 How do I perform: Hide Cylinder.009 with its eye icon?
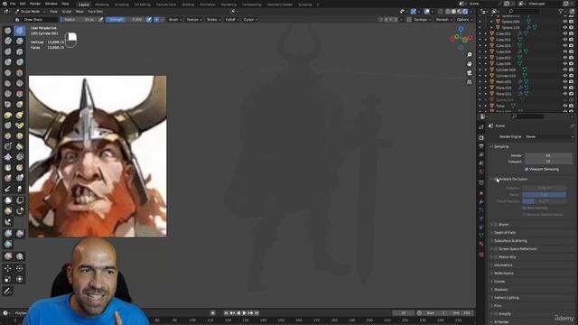565,70
